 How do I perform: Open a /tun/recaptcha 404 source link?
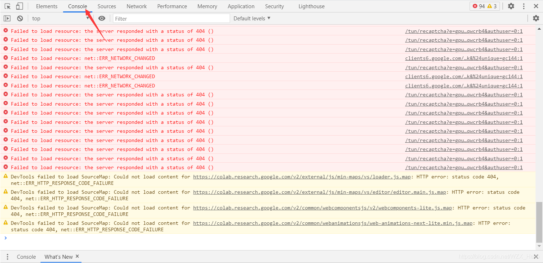click(463, 31)
